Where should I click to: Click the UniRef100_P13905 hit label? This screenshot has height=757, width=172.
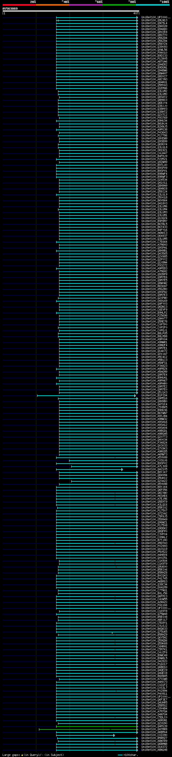tap(154, 59)
